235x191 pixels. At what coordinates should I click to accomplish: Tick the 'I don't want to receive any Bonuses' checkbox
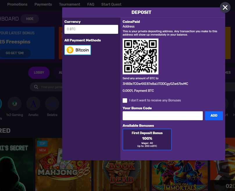pyautogui.click(x=125, y=100)
